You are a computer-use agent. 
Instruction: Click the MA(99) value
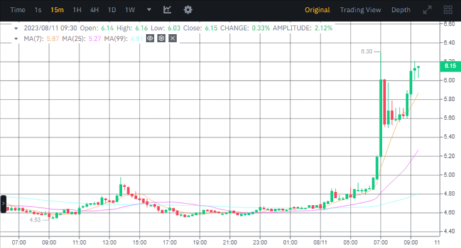137,39
